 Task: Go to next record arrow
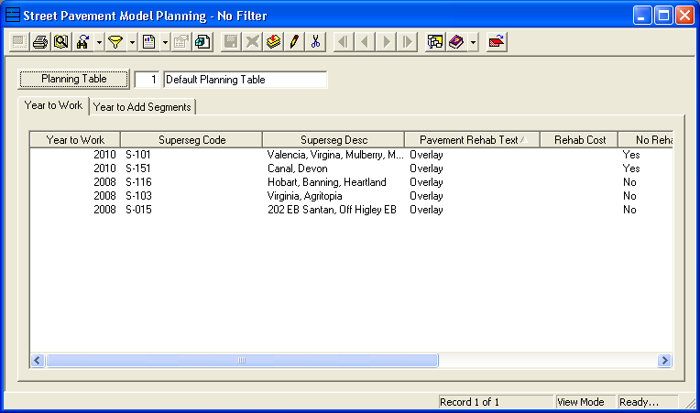point(386,42)
